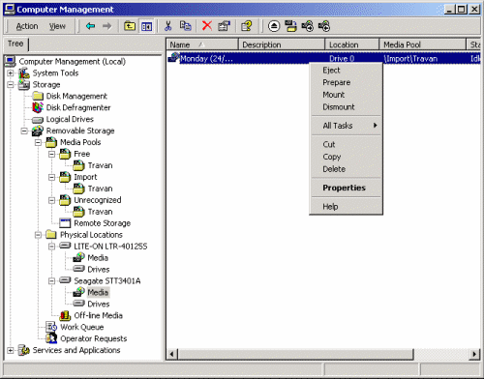
Task: Click the horizontal scrollbar left arrow
Action: (172, 354)
